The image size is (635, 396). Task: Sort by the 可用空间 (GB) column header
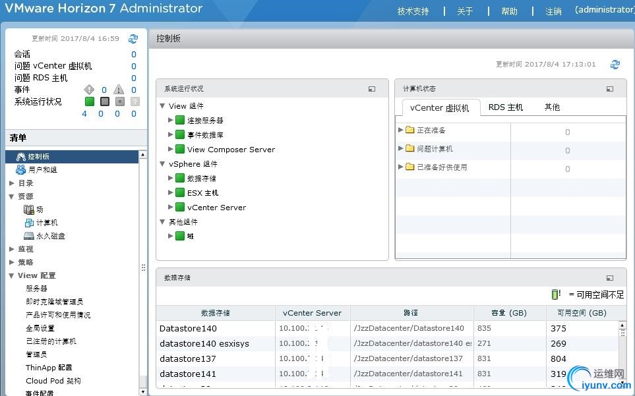pos(582,313)
